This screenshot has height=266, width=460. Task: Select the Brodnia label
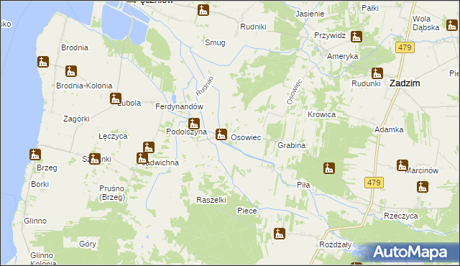coord(75,47)
